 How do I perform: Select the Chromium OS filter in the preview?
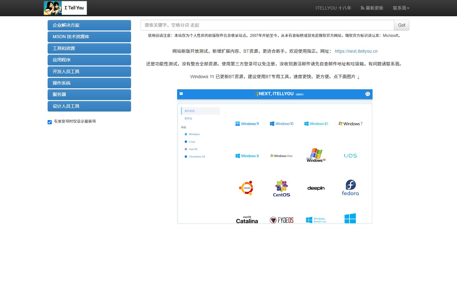click(x=195, y=157)
